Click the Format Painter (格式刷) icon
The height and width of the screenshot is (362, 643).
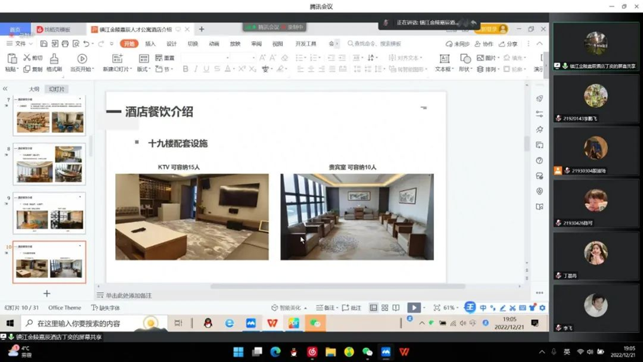pos(54,59)
